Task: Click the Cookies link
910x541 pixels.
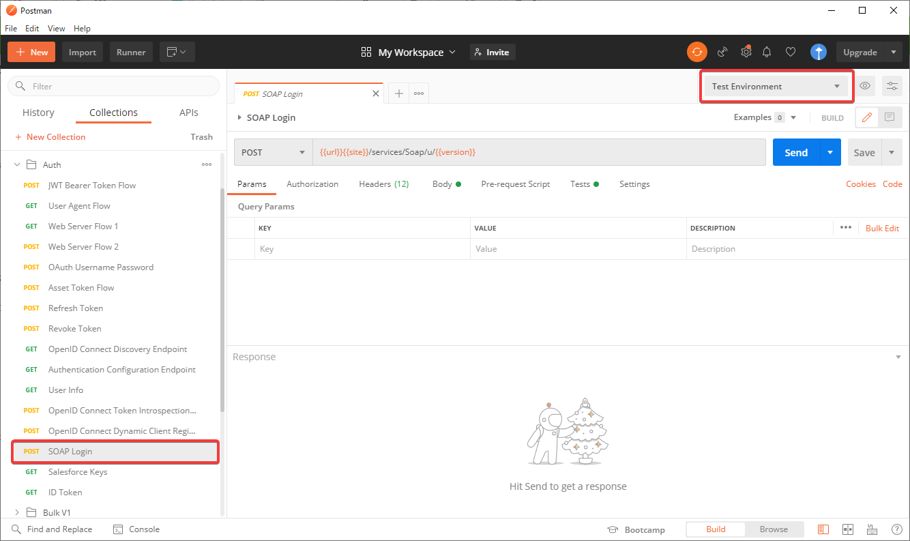Action: [x=861, y=184]
